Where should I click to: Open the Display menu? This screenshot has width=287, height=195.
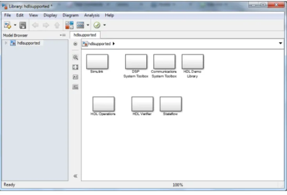pyautogui.click(x=50, y=15)
